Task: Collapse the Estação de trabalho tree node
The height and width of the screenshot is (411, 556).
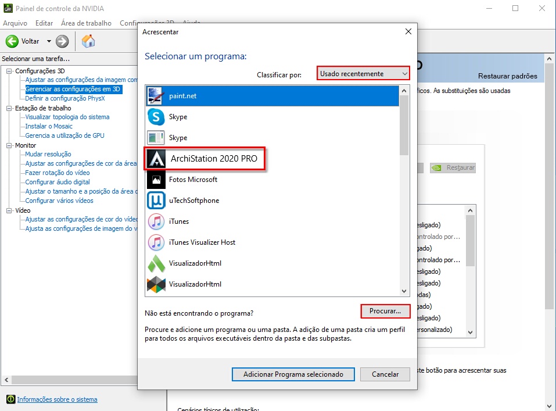Action: point(9,108)
